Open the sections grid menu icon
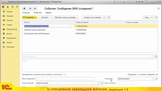This screenshot has width=162, height=91. click(x=3, y=7)
